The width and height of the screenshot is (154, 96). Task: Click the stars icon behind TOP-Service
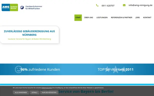coord(115,69)
